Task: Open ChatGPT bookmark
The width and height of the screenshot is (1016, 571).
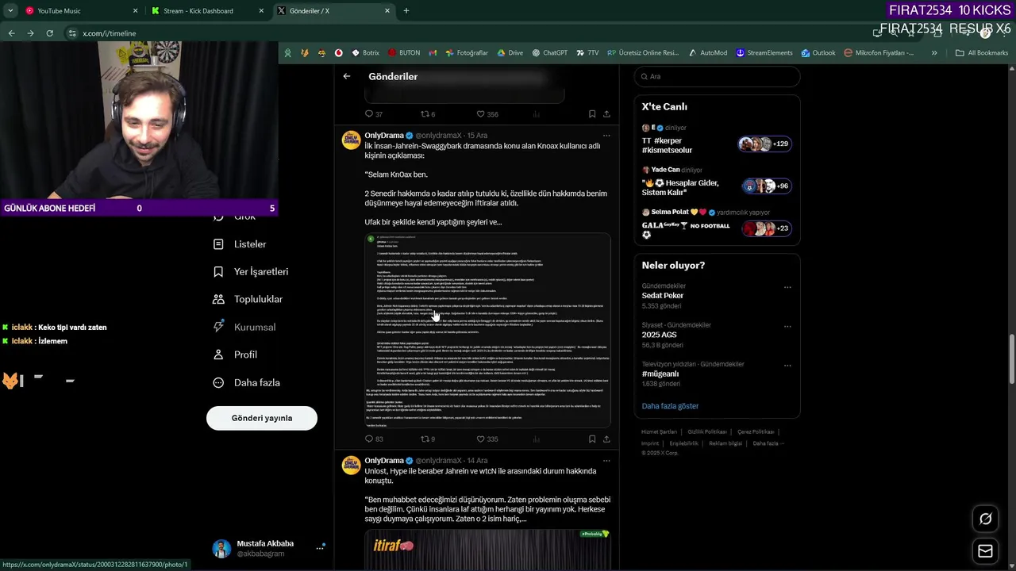Action: pos(549,53)
